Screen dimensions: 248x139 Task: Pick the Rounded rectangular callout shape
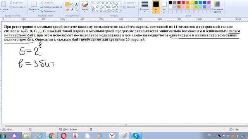pos(109,11)
